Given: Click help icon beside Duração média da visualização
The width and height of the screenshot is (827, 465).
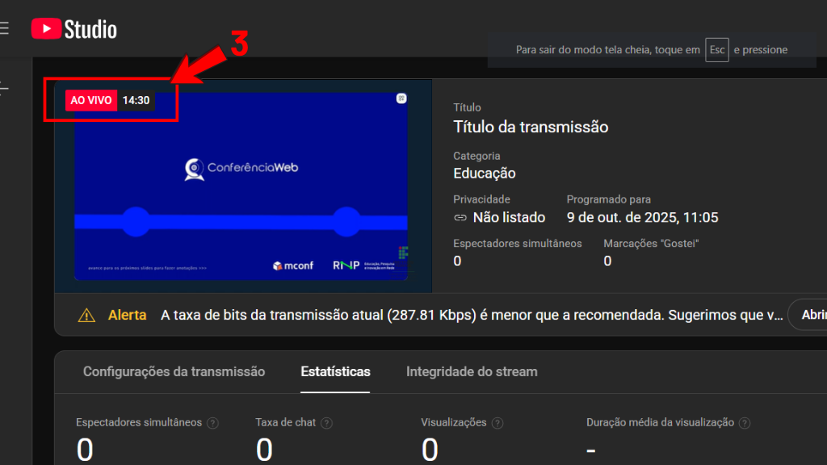Looking at the screenshot, I should [744, 423].
